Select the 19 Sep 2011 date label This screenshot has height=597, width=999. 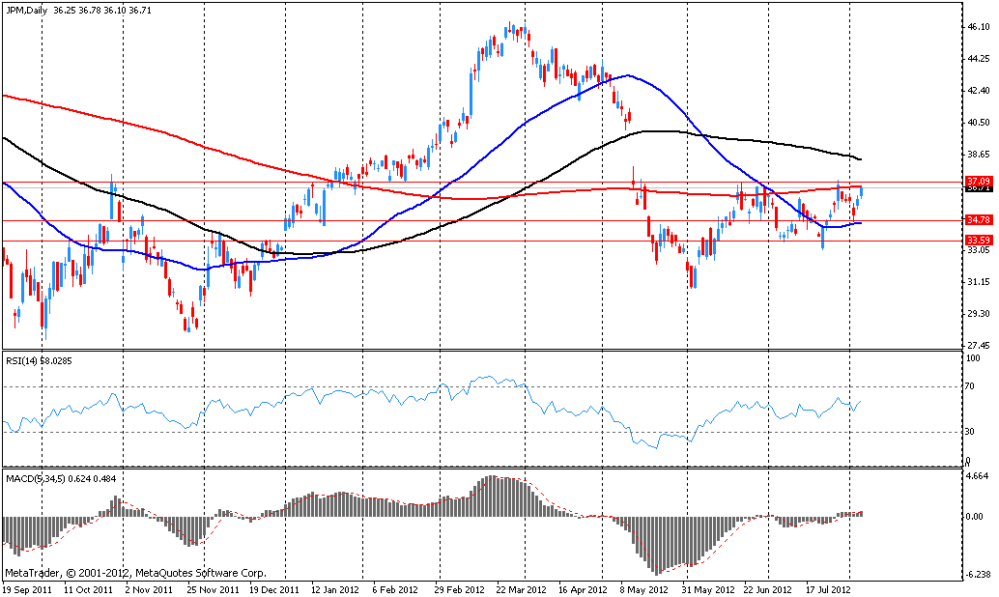26,588
